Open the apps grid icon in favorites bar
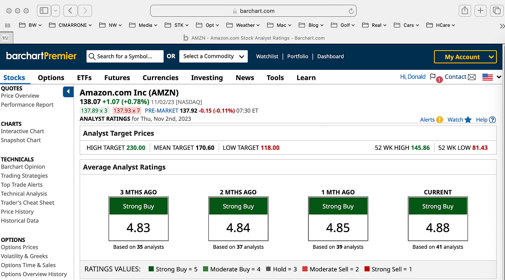This screenshot has width=505, height=280. [x=7, y=25]
